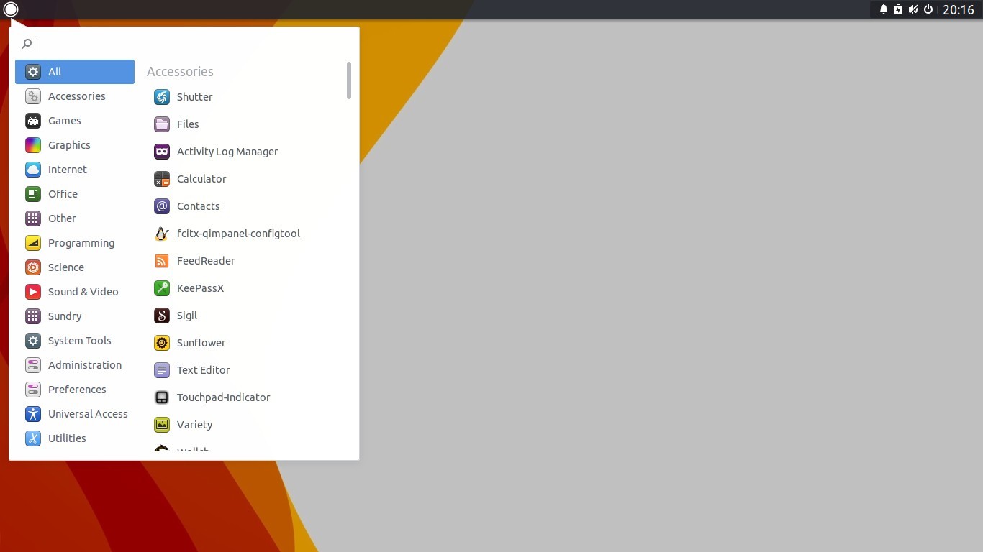
Task: Launch FeedReader via its RSS icon
Action: coord(162,261)
